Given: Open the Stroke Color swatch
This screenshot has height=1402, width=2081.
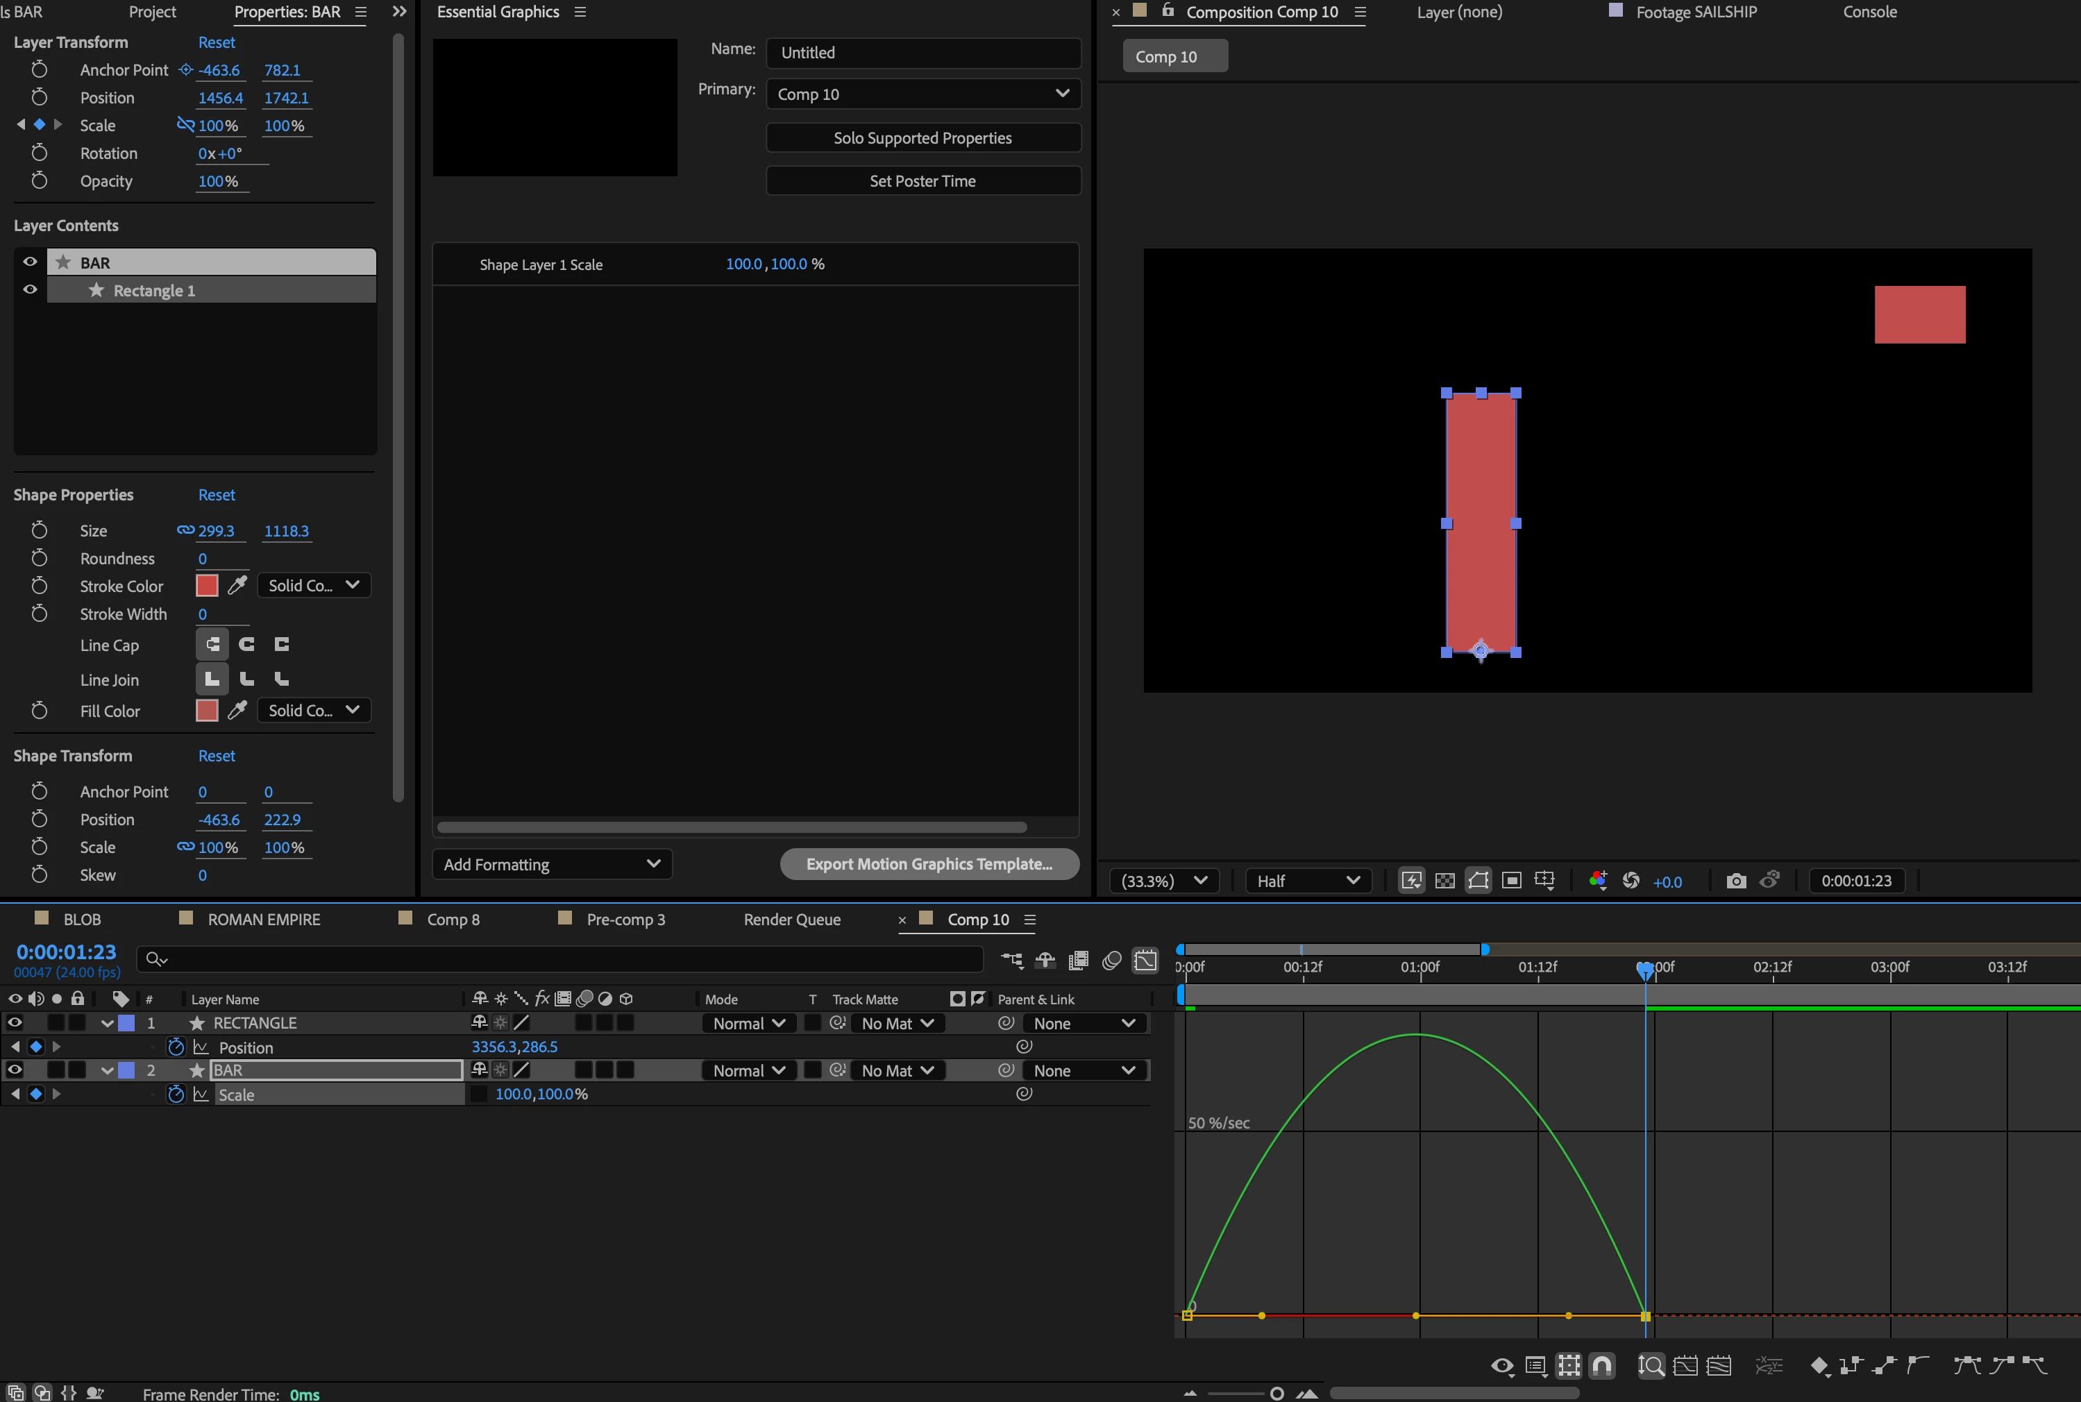Looking at the screenshot, I should pos(207,586).
